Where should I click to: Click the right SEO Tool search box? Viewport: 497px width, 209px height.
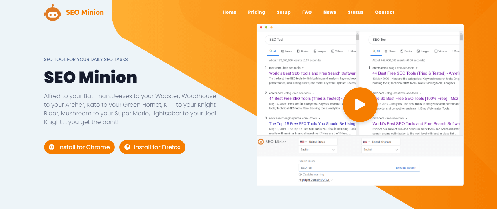click(x=414, y=40)
